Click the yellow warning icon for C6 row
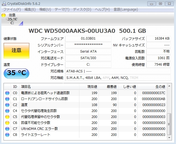This screenshot has height=144, width=176. (x=7, y=123)
